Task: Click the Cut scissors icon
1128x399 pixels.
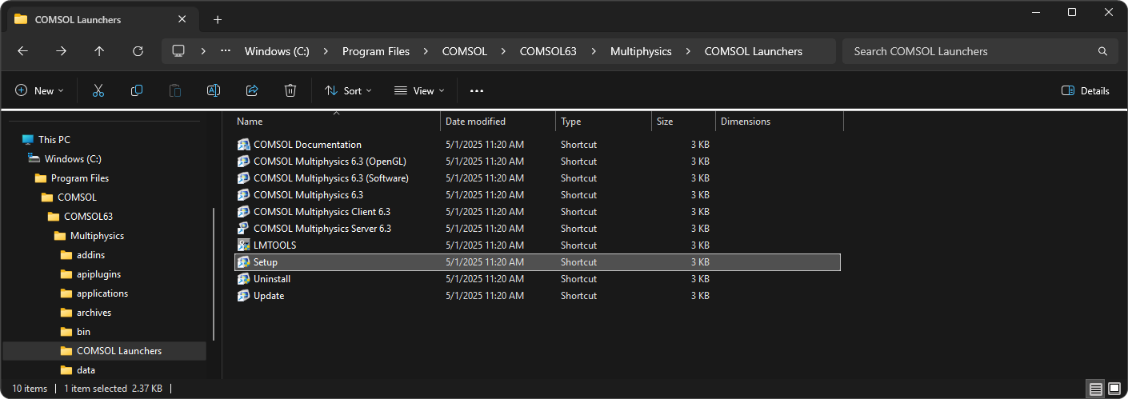Action: (98, 91)
